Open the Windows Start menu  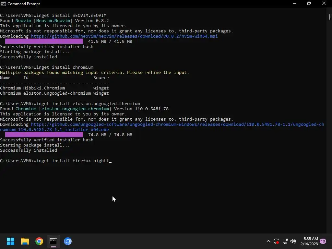[x=10, y=241]
